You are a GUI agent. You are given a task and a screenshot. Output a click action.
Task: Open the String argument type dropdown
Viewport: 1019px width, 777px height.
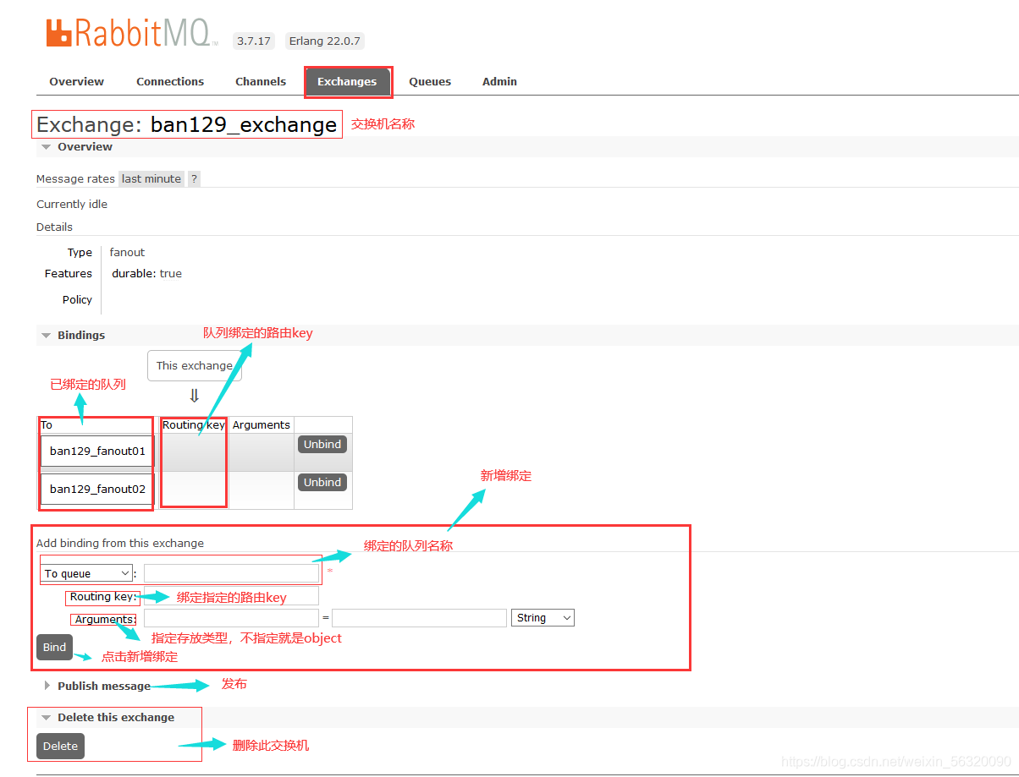(x=543, y=618)
